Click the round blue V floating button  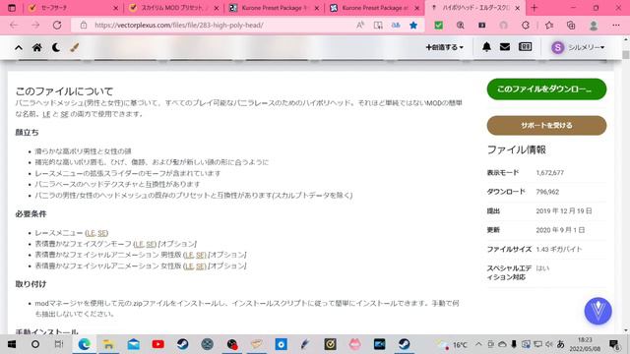598,311
